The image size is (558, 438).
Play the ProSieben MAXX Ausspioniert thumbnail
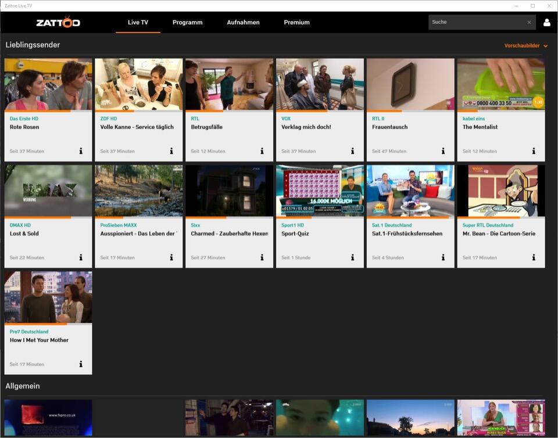139,191
